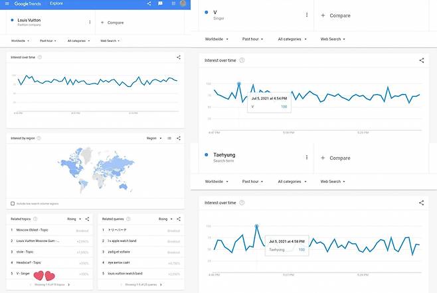Toggle include low search volume regions checkbox
437x293 pixels.
tap(13, 204)
